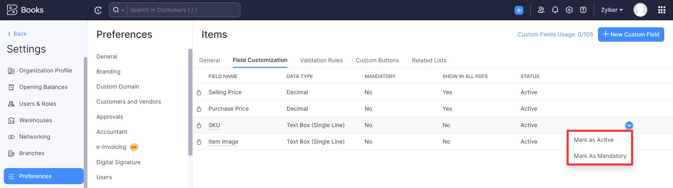Screen dimensions: 673x188
Task: Click the lock icon beside Selling Price
Action: coord(199,92)
